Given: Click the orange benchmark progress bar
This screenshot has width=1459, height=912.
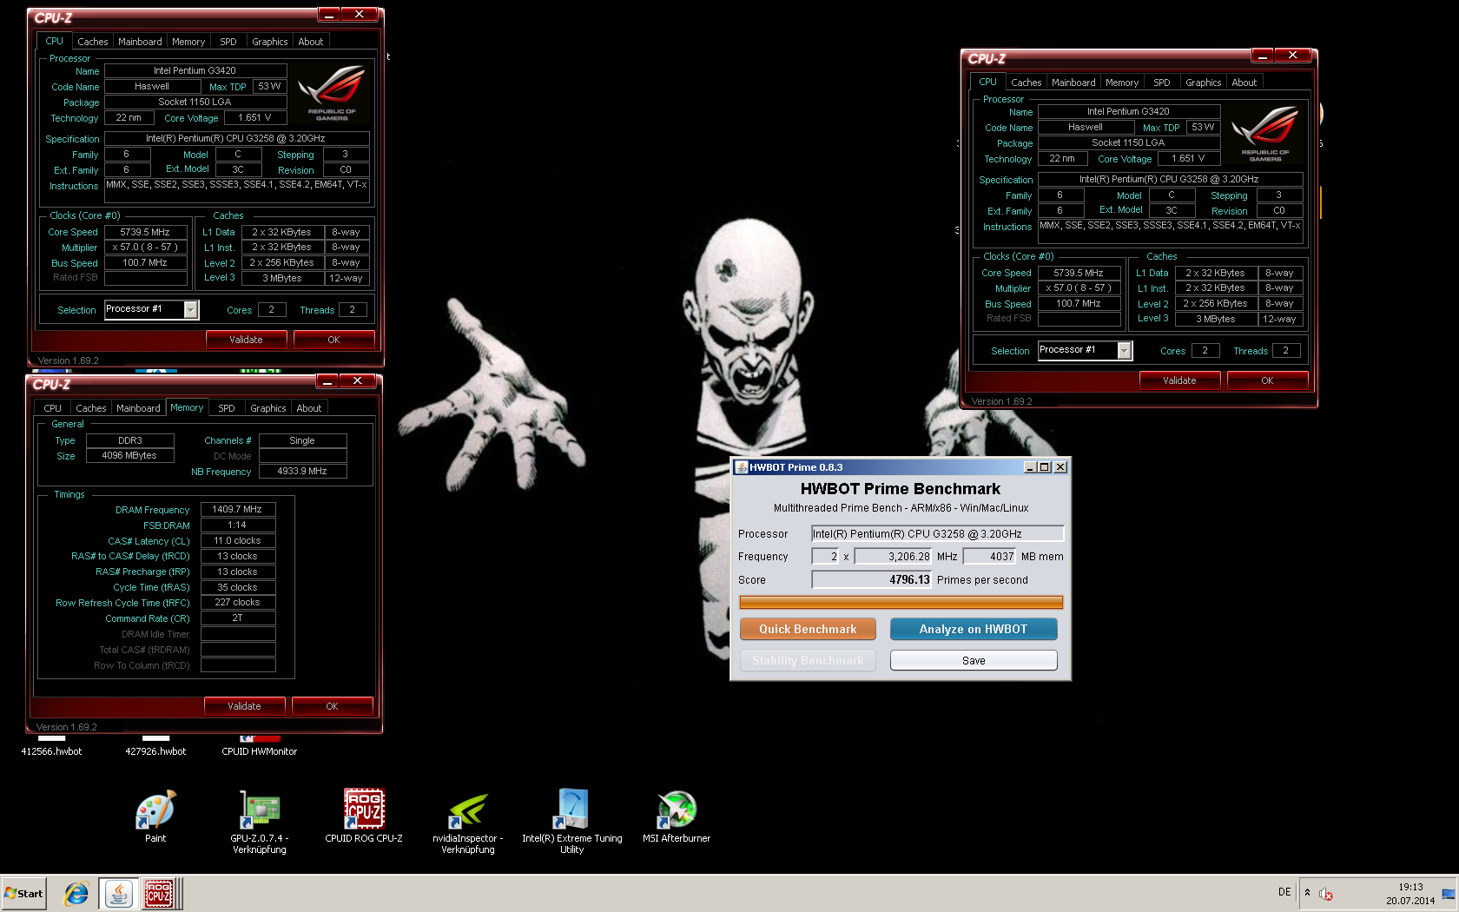Looking at the screenshot, I should click(x=901, y=602).
